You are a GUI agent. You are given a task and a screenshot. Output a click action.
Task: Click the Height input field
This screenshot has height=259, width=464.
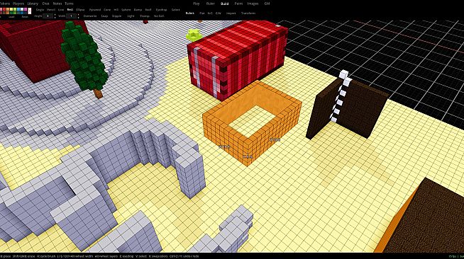[x=48, y=16]
